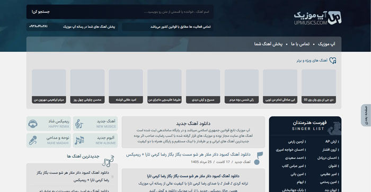Click the post date 25 مرداد 1405
The height and width of the screenshot is (192, 371).
201,162
